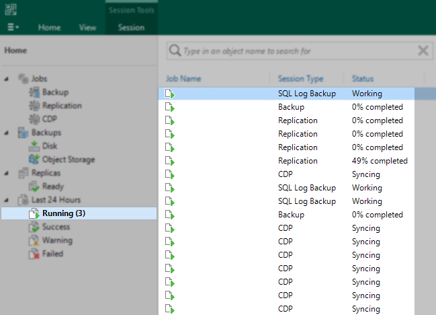Sort by Session Type column header
This screenshot has width=436, height=315.
click(x=300, y=79)
